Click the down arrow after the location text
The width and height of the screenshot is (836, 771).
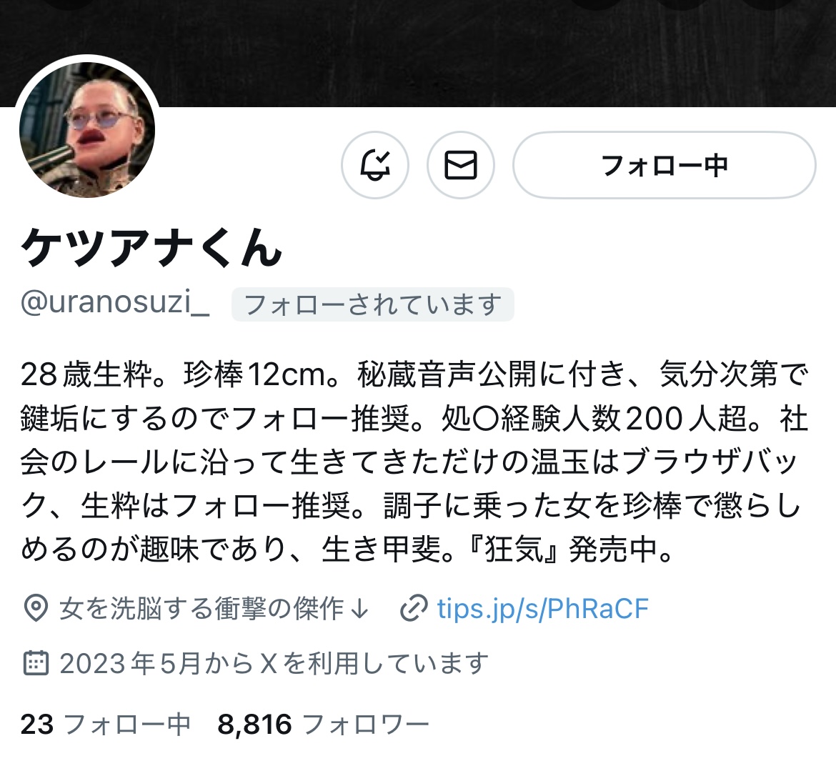(360, 608)
